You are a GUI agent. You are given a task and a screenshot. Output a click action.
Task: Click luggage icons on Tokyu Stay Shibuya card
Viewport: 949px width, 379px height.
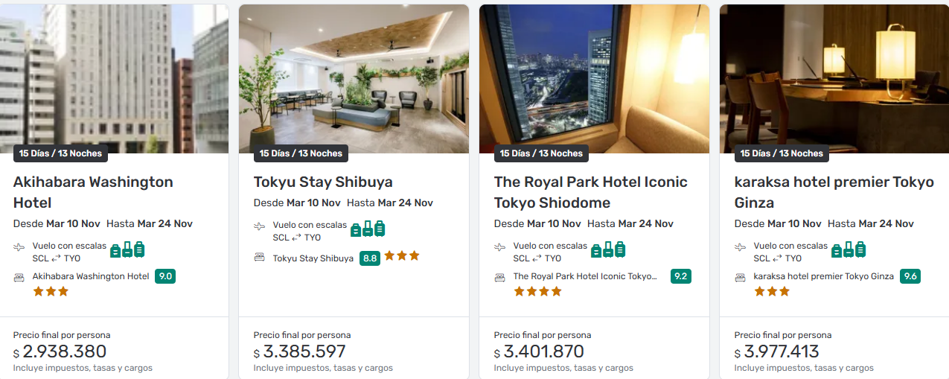click(368, 229)
